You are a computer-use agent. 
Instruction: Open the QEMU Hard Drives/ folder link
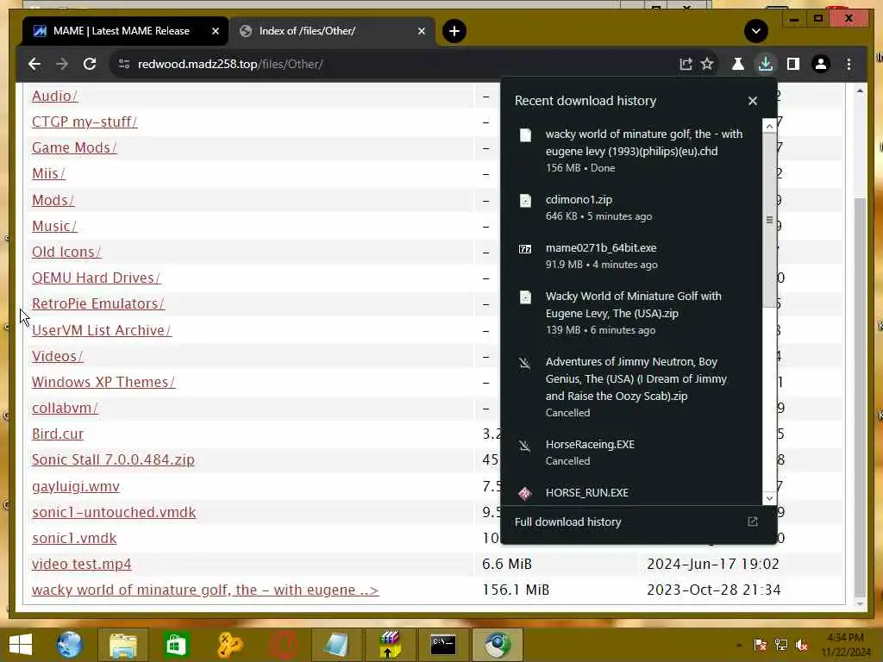[x=96, y=278]
